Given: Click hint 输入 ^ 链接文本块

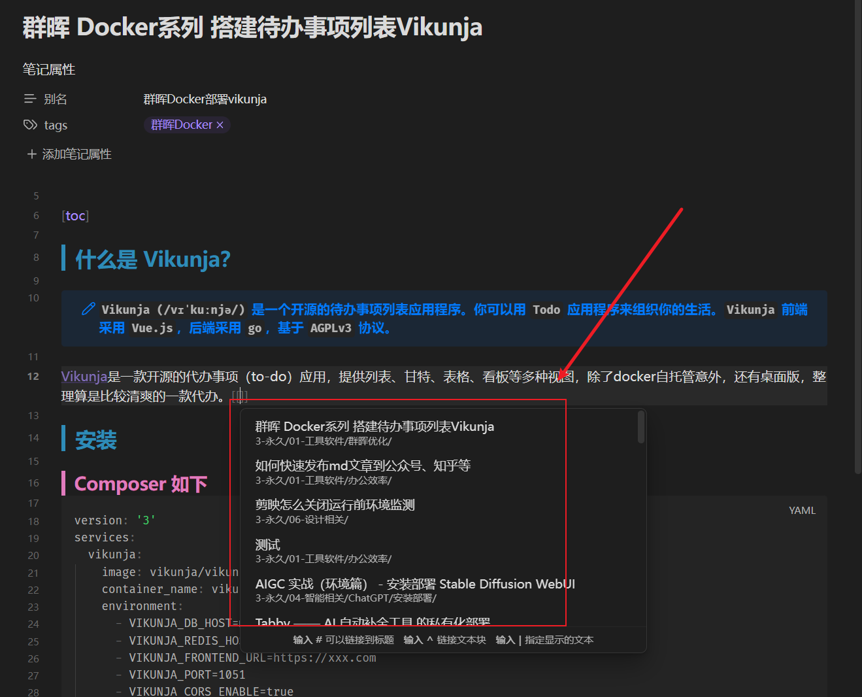Looking at the screenshot, I should (x=444, y=640).
